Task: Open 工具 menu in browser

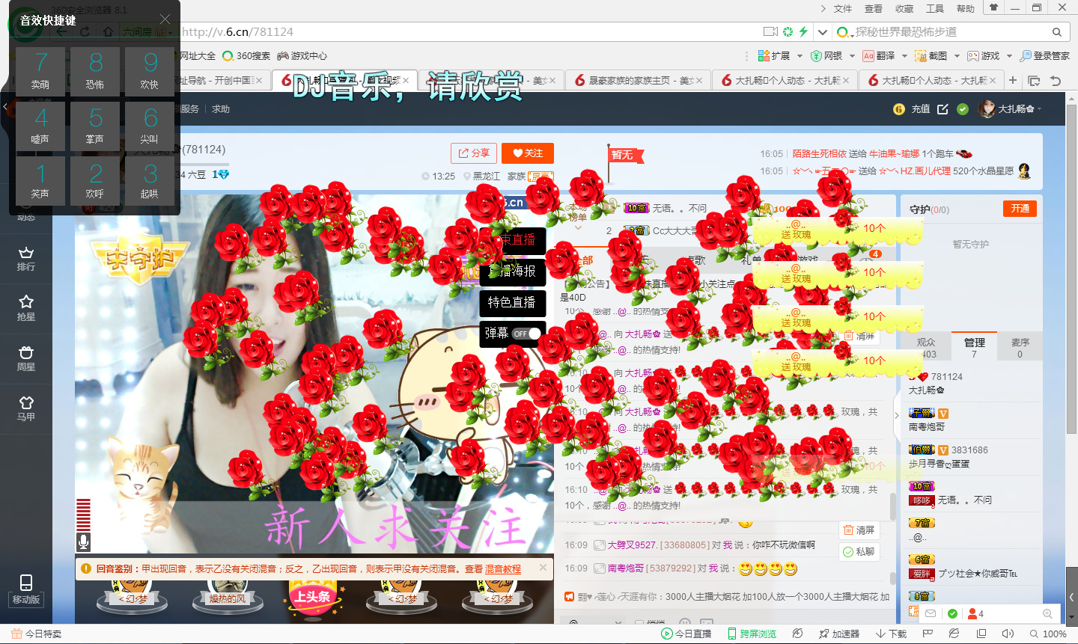Action: 935,9
